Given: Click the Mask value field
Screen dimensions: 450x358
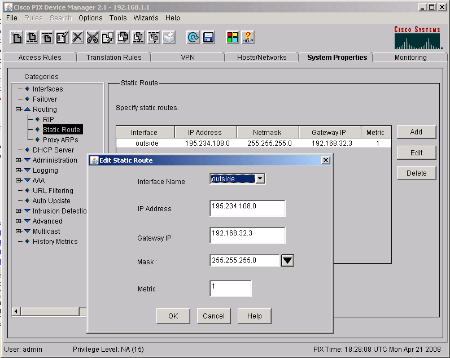Looking at the screenshot, I should (245, 261).
